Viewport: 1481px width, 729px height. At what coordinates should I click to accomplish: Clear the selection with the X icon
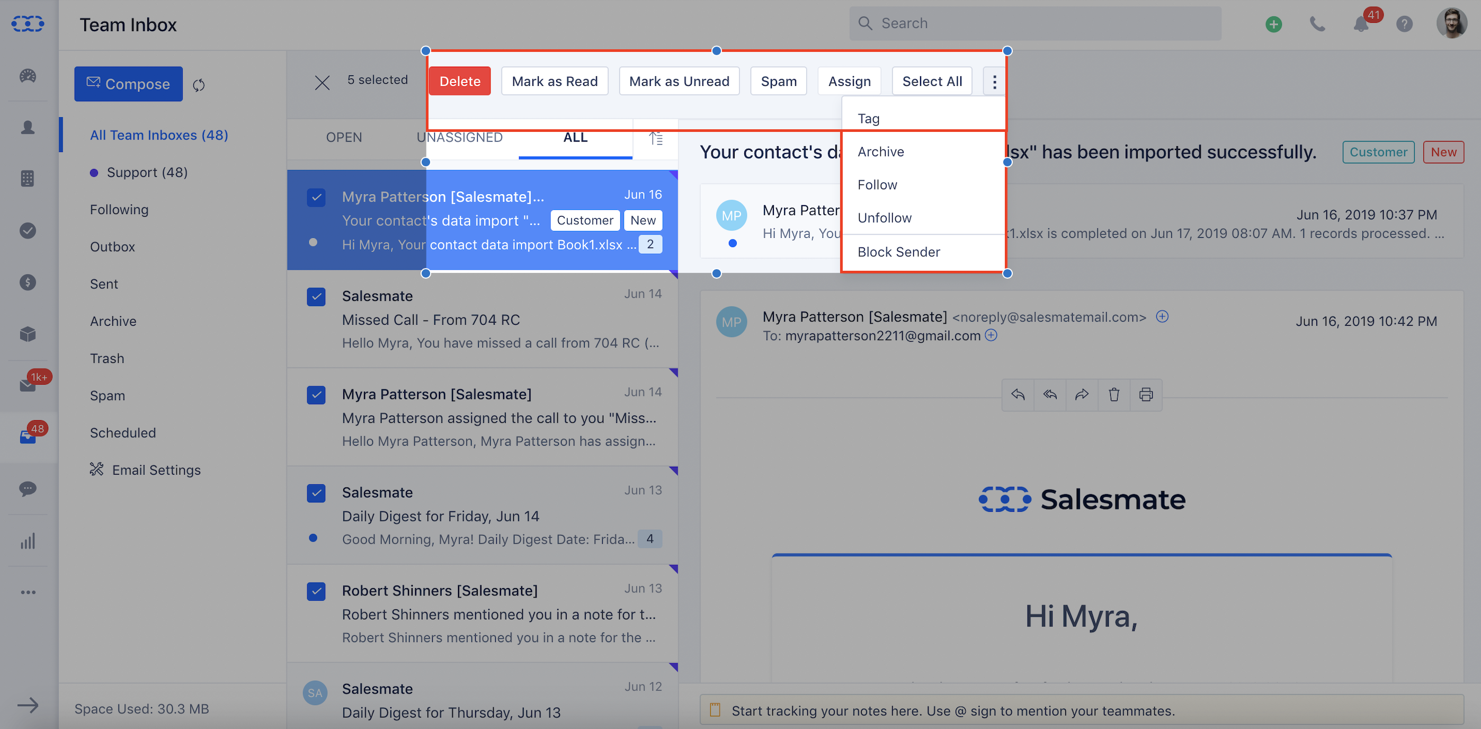[322, 83]
